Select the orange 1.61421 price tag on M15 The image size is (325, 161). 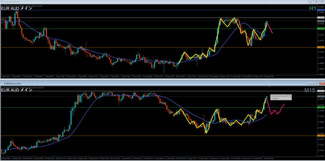[x=321, y=136]
